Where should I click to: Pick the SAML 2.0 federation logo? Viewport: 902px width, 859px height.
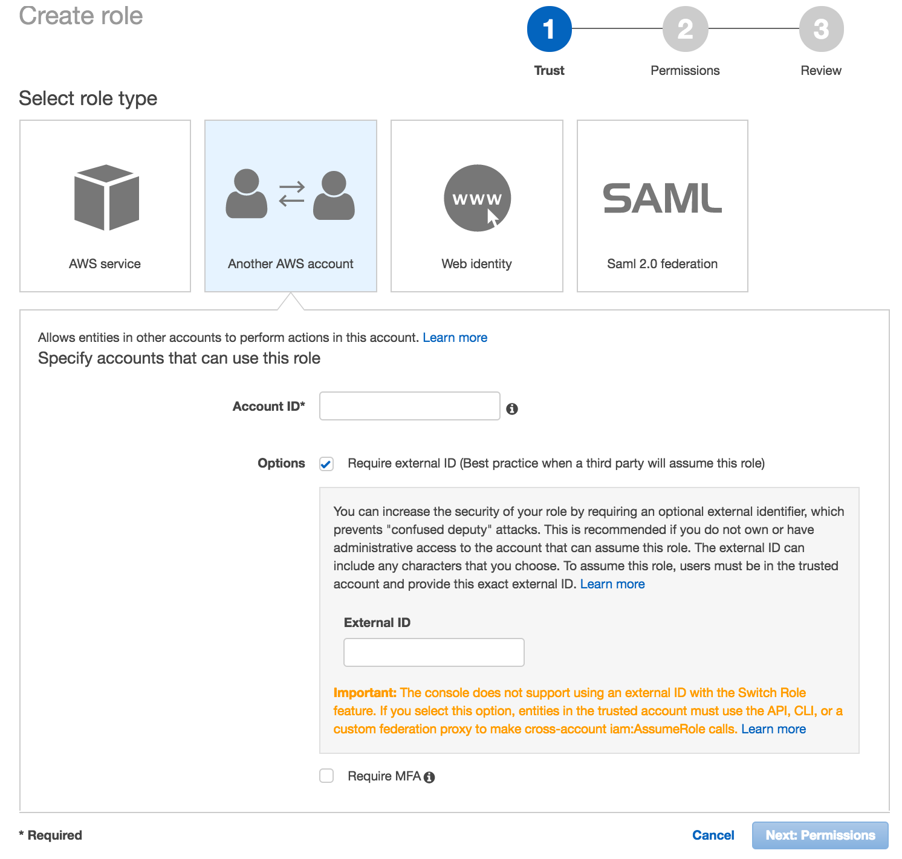[662, 199]
